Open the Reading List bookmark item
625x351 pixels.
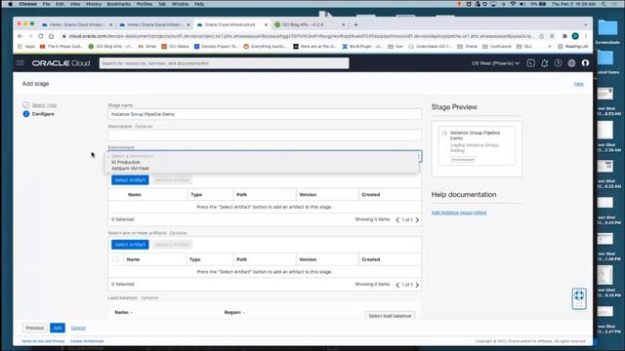tap(573, 47)
